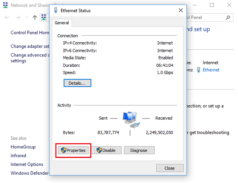Click the Forward navigation arrow
Image resolution: width=238 pixels, height=183 pixels.
tap(18, 18)
